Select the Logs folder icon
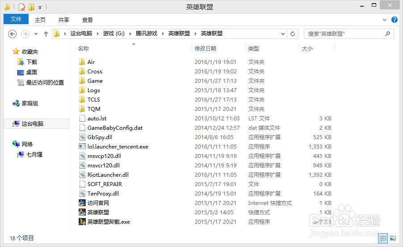 click(82, 90)
